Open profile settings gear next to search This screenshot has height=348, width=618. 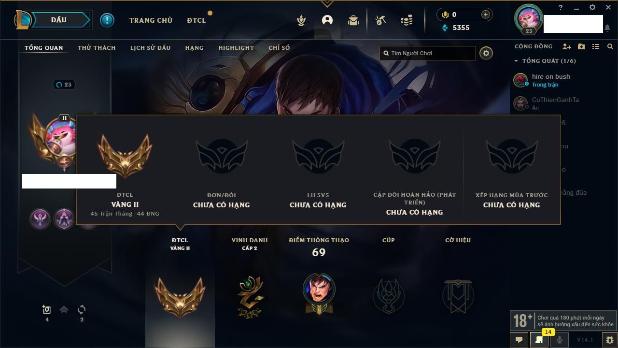tap(486, 53)
